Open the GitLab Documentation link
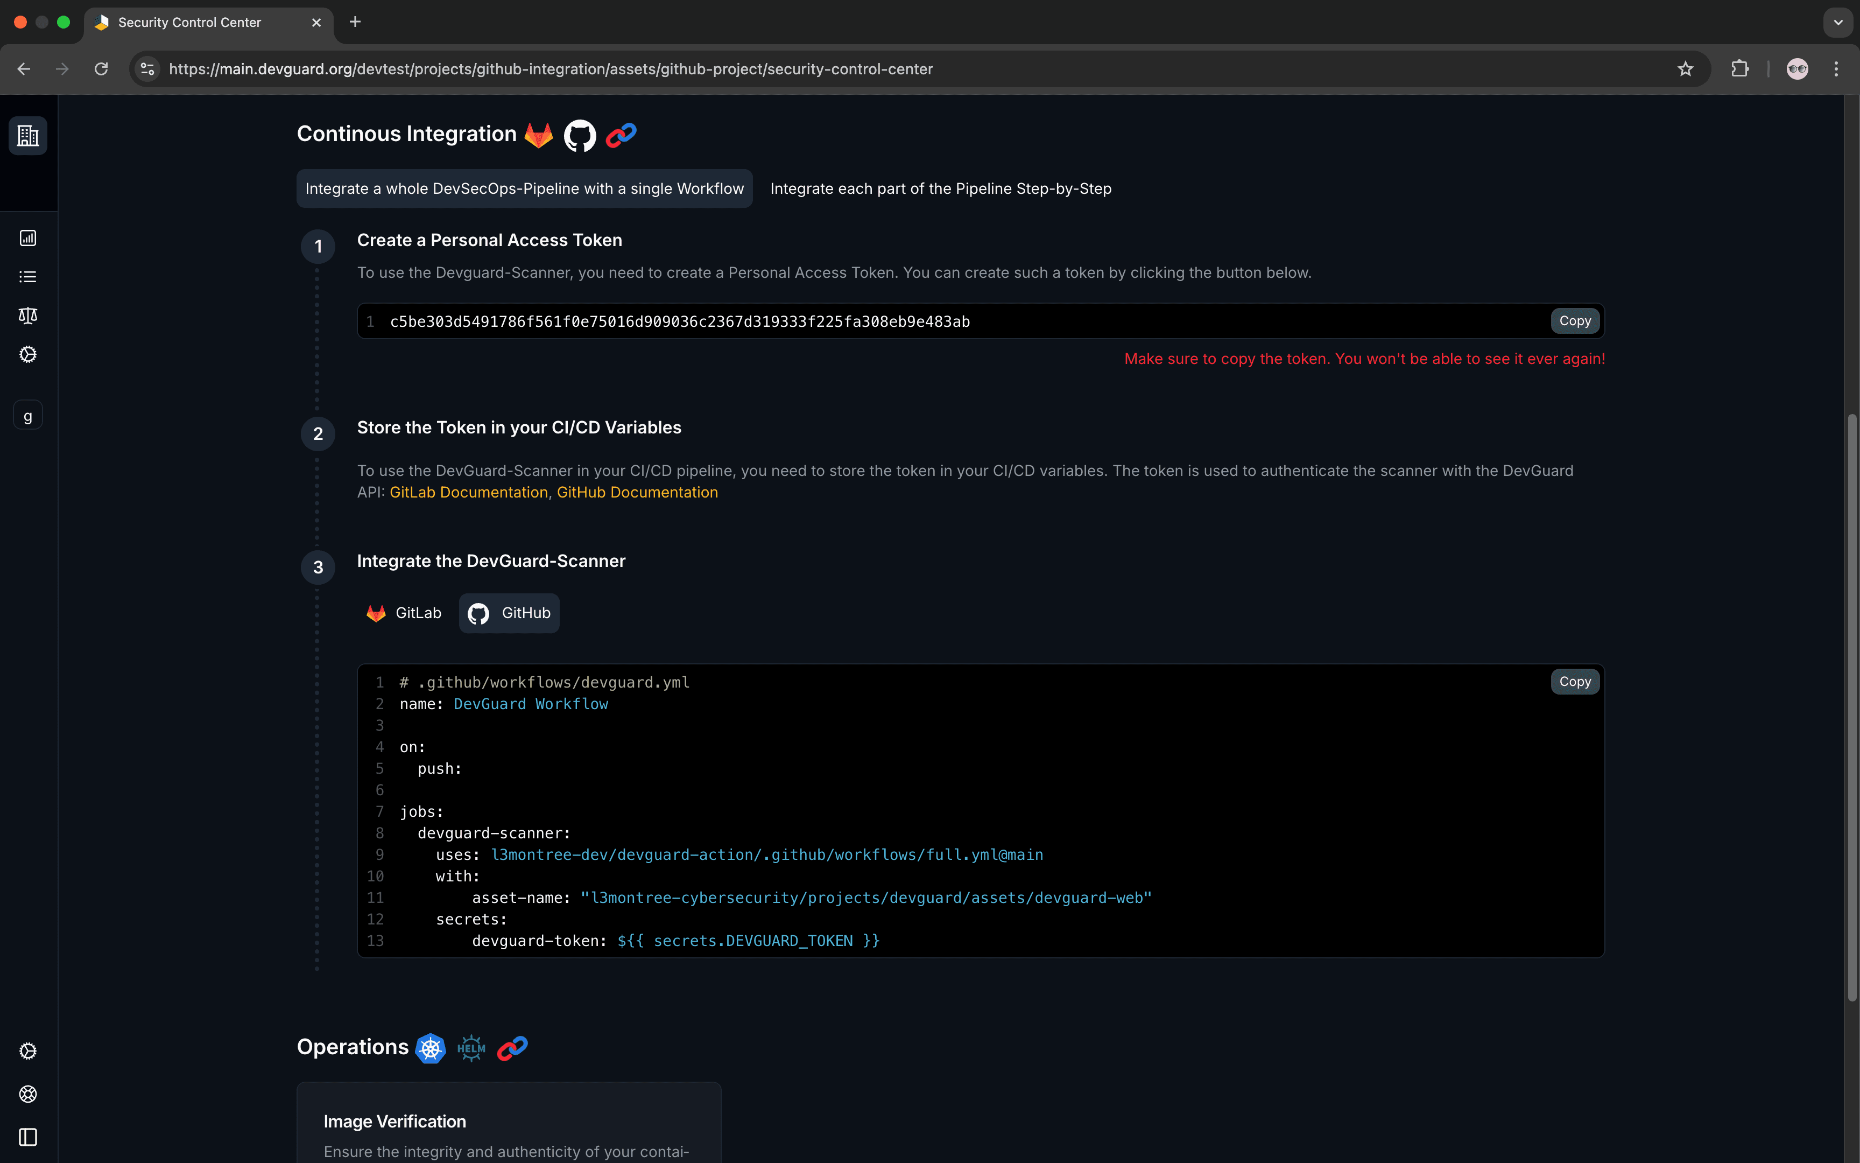Image resolution: width=1860 pixels, height=1163 pixels. [x=469, y=492]
